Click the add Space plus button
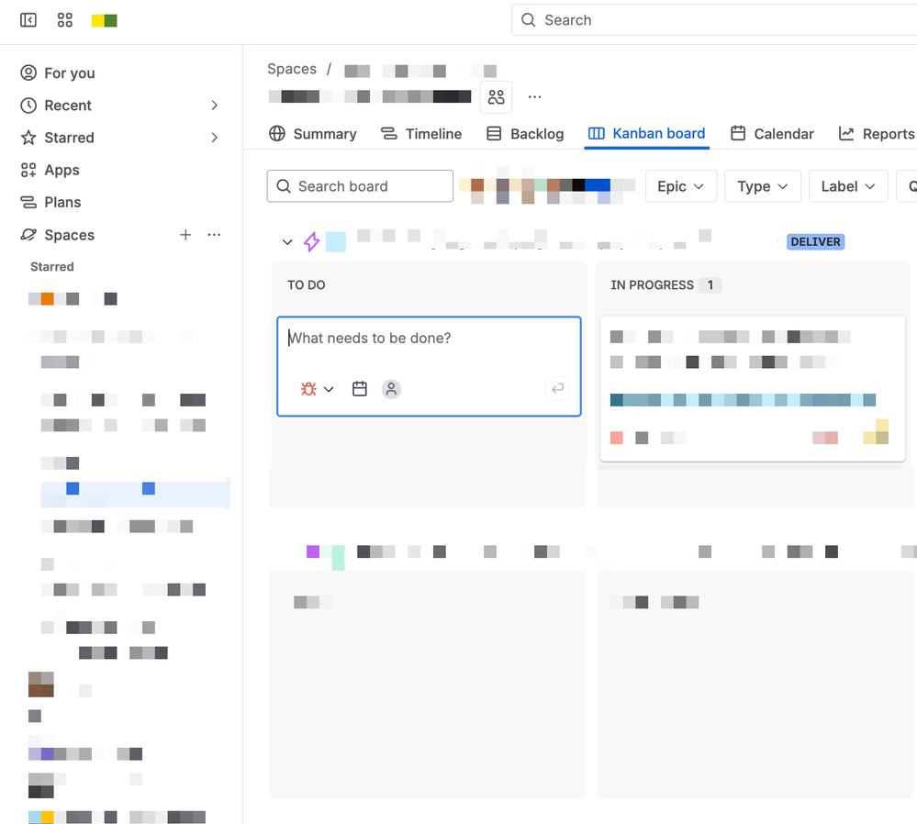This screenshot has height=824, width=917. pos(185,234)
